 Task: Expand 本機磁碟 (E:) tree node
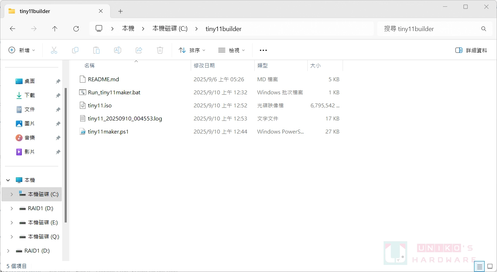point(12,223)
